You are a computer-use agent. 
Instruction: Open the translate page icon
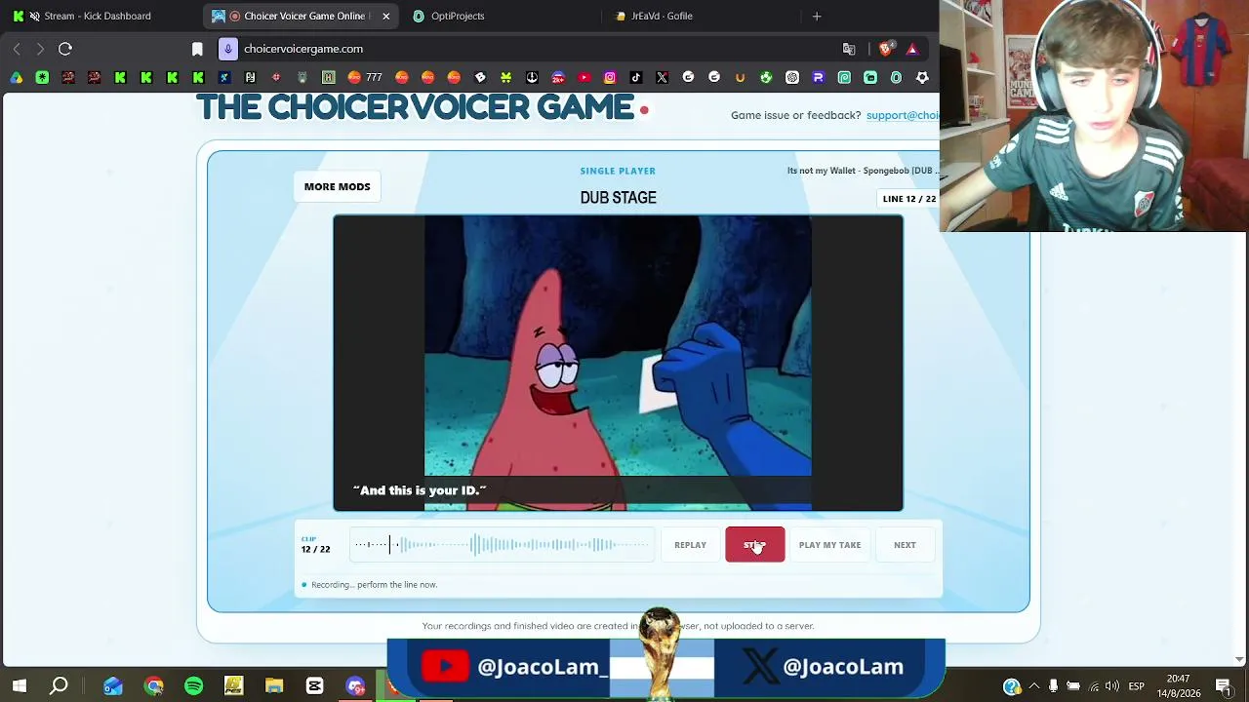click(849, 49)
